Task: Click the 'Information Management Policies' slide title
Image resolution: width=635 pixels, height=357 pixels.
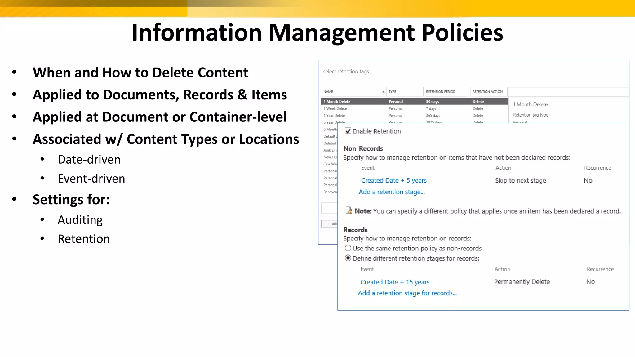Action: click(317, 33)
